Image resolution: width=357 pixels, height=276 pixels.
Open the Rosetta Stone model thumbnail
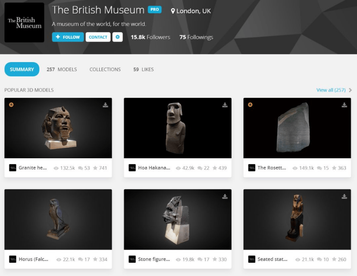[x=297, y=128]
